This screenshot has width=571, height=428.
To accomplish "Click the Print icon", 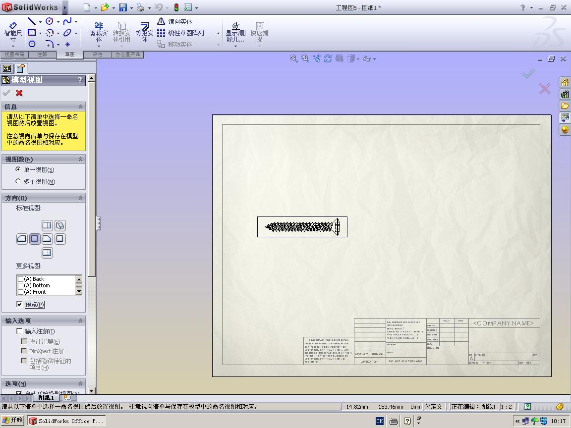I will [x=140, y=7].
